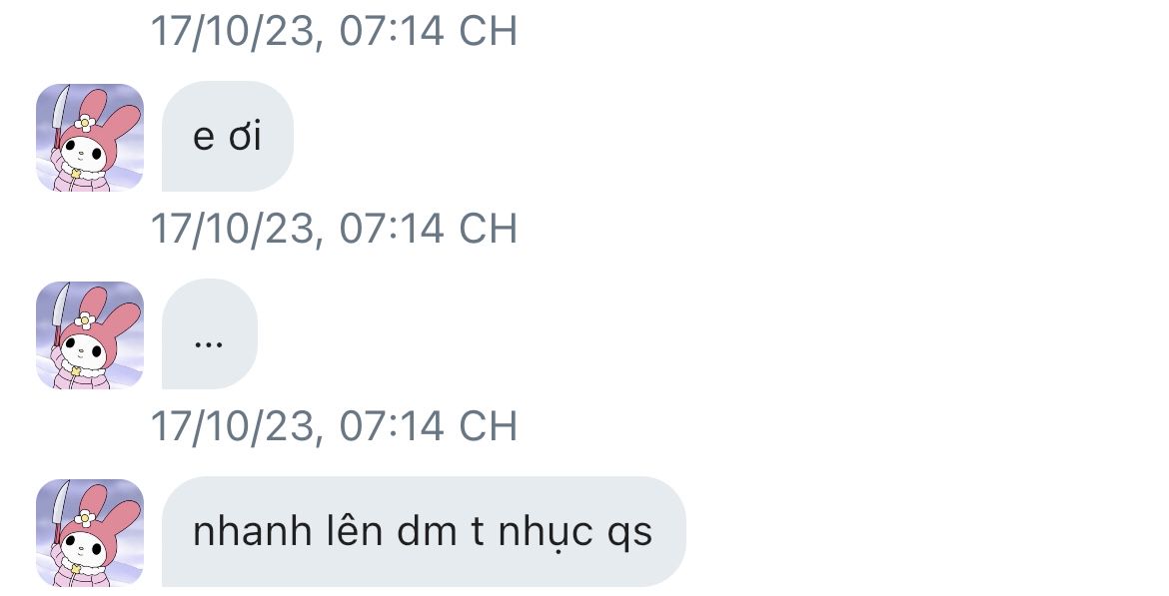Click time "07:14" in the lowest timestamp
Viewport: 1169px width, 596px height.
click(x=392, y=425)
